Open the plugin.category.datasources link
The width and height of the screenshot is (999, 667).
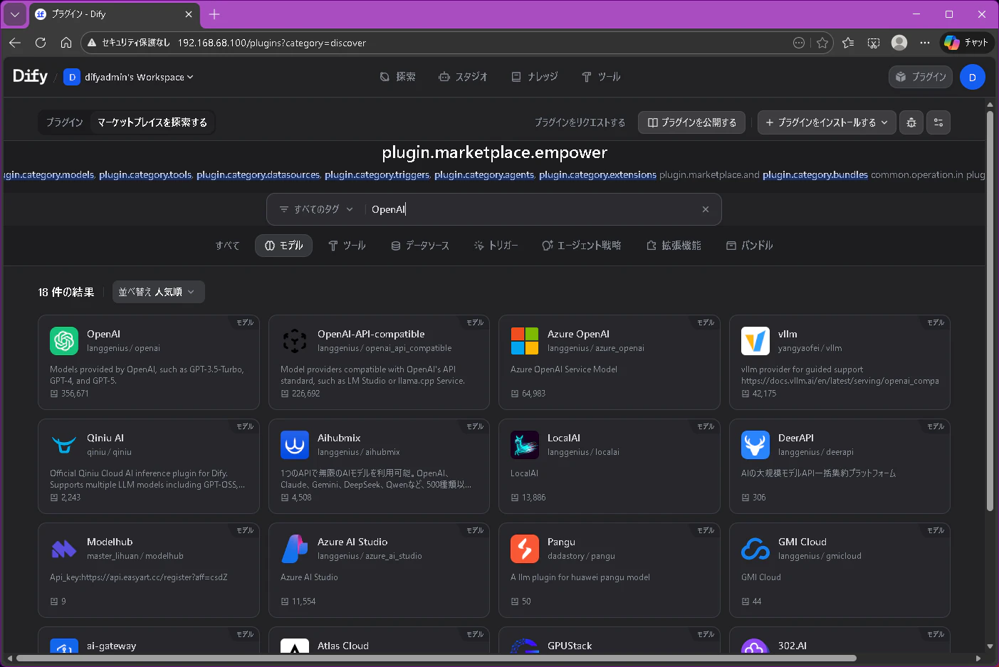coord(258,174)
